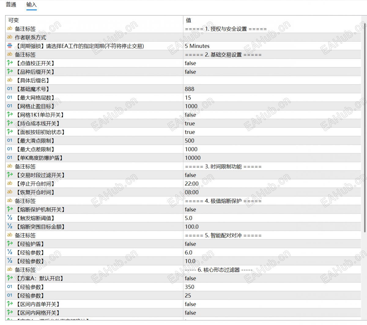The width and height of the screenshot is (367, 325).
Task: Click the empty value cell of 【具体后缀名】
Action: point(272,80)
